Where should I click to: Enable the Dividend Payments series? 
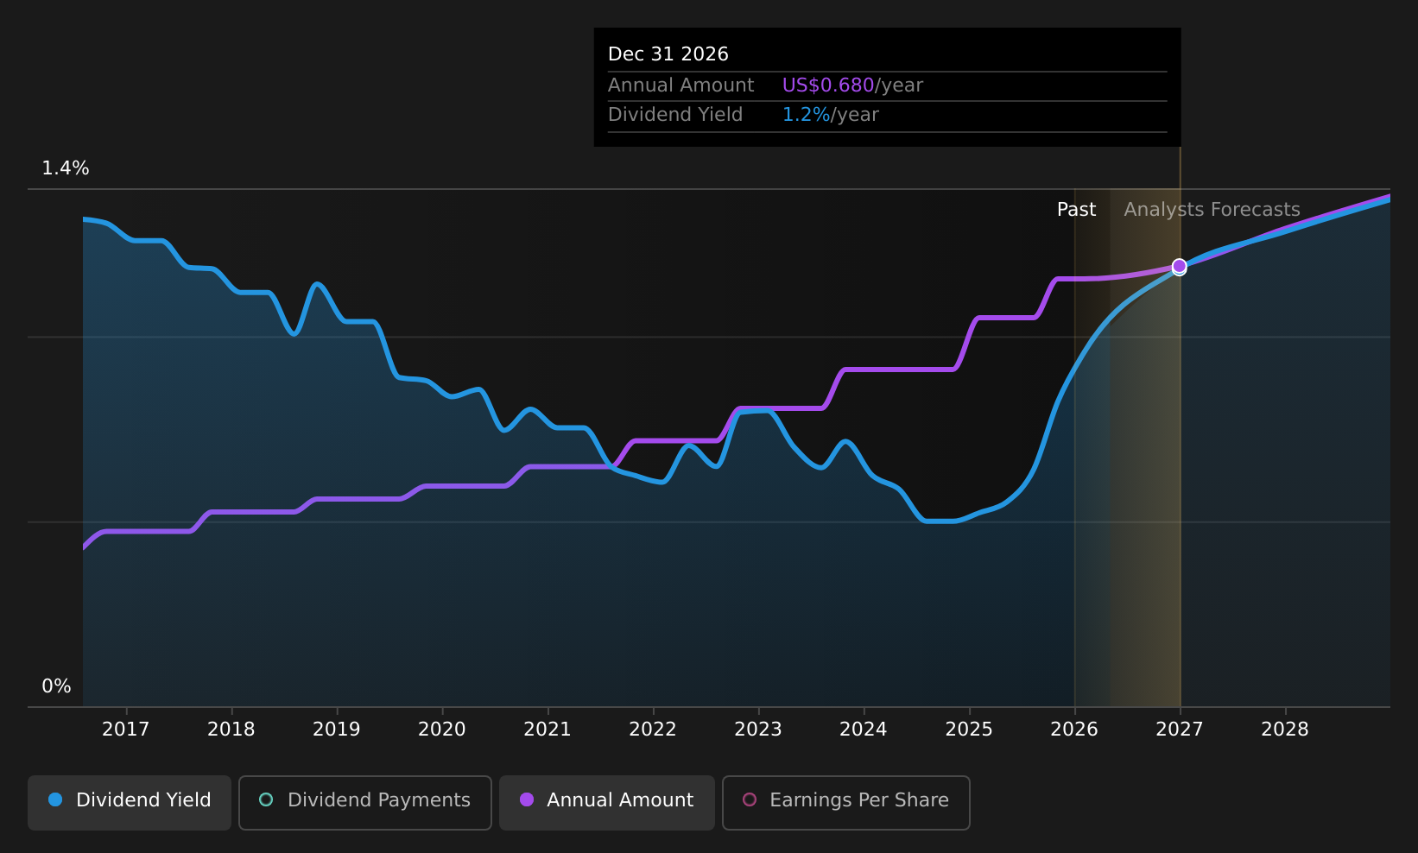tap(365, 802)
